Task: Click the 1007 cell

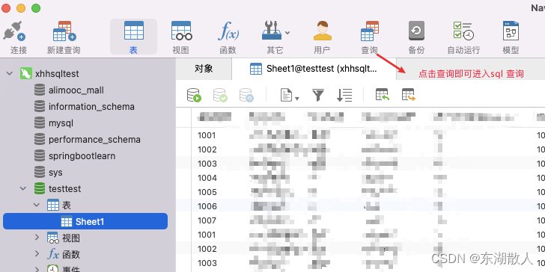Action: tap(207, 220)
